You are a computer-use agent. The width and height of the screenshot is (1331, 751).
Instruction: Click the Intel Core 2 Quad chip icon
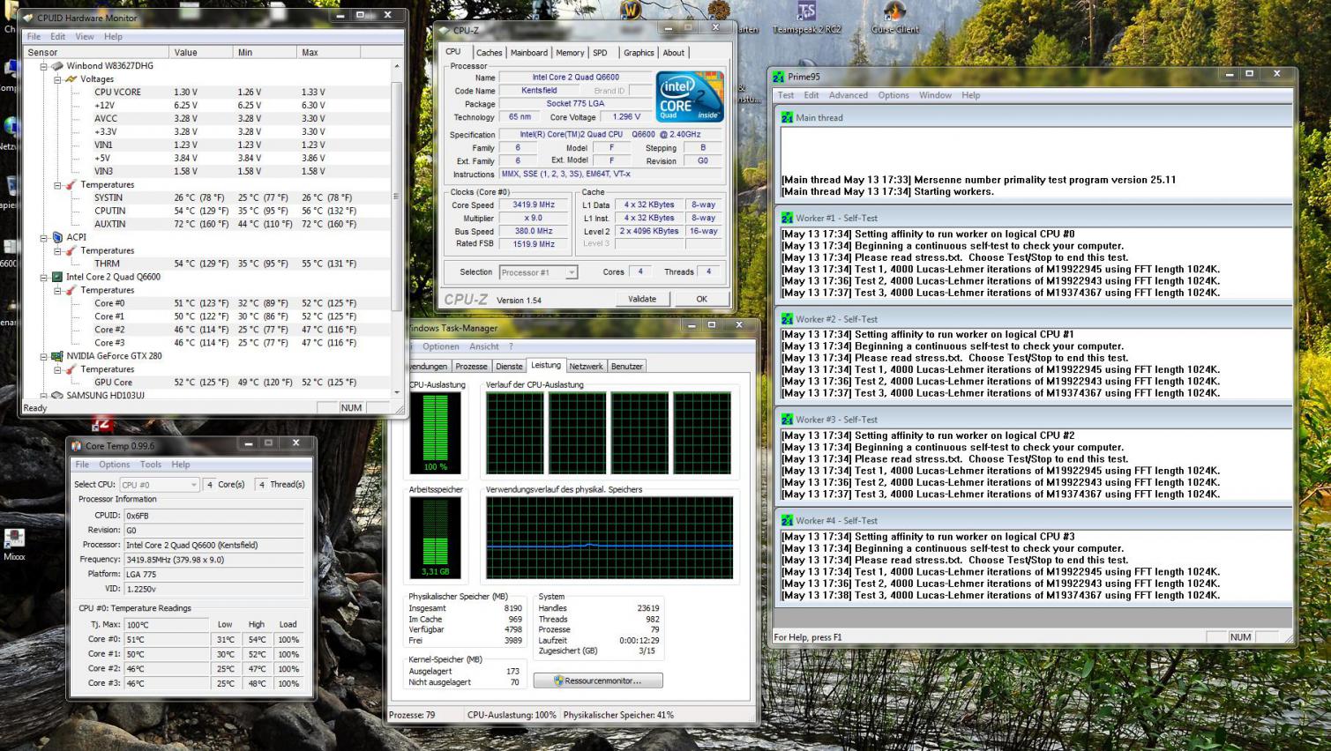57,277
